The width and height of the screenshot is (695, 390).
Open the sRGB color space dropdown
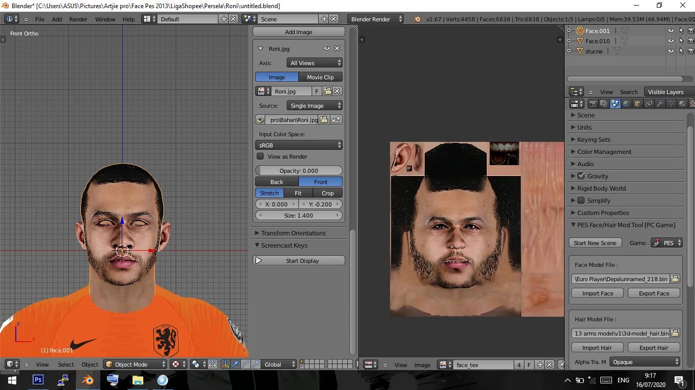[x=299, y=145]
